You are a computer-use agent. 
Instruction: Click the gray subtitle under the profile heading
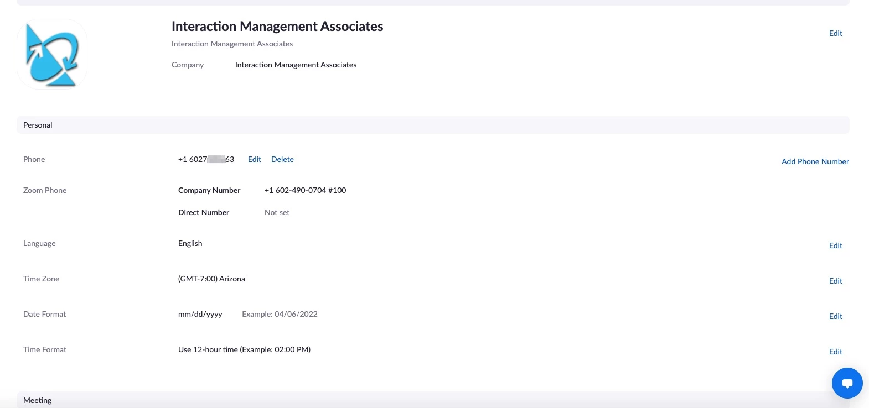(232, 44)
